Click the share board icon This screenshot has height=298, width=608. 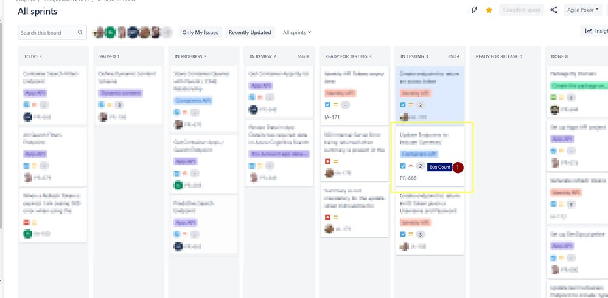[x=554, y=10]
